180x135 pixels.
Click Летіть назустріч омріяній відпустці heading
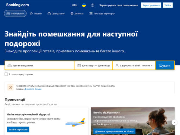[28, 114]
